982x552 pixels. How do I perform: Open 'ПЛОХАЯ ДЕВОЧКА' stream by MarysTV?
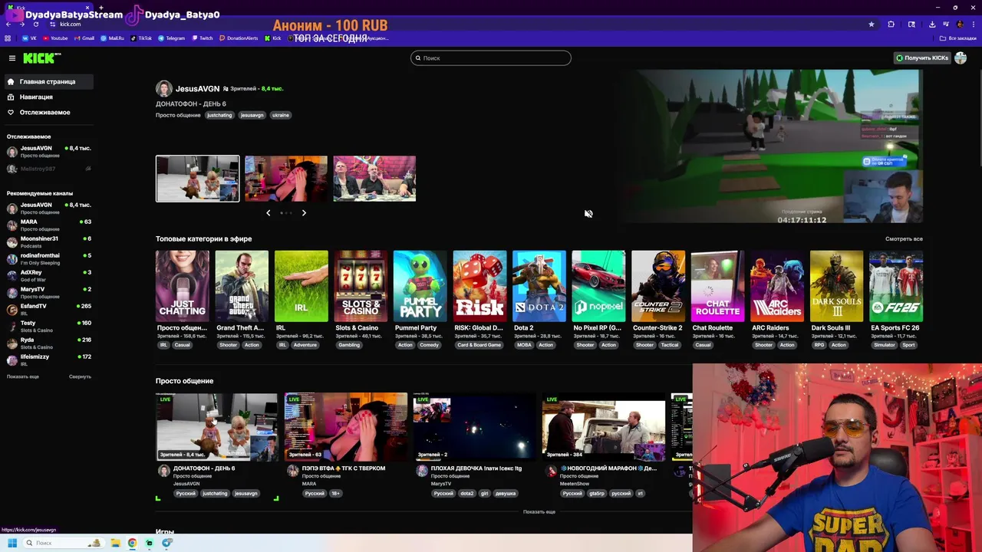click(475, 427)
